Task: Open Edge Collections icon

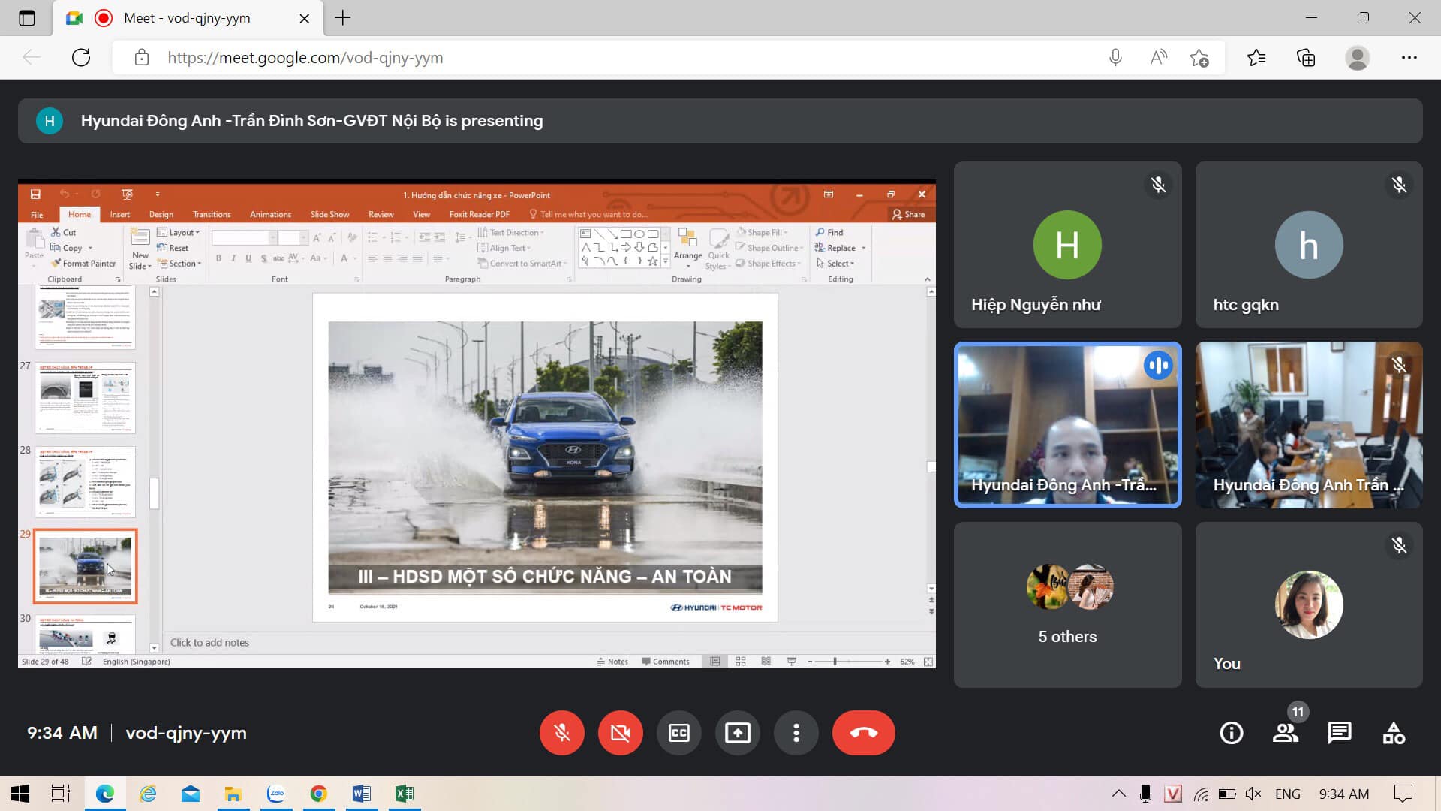Action: [1306, 58]
